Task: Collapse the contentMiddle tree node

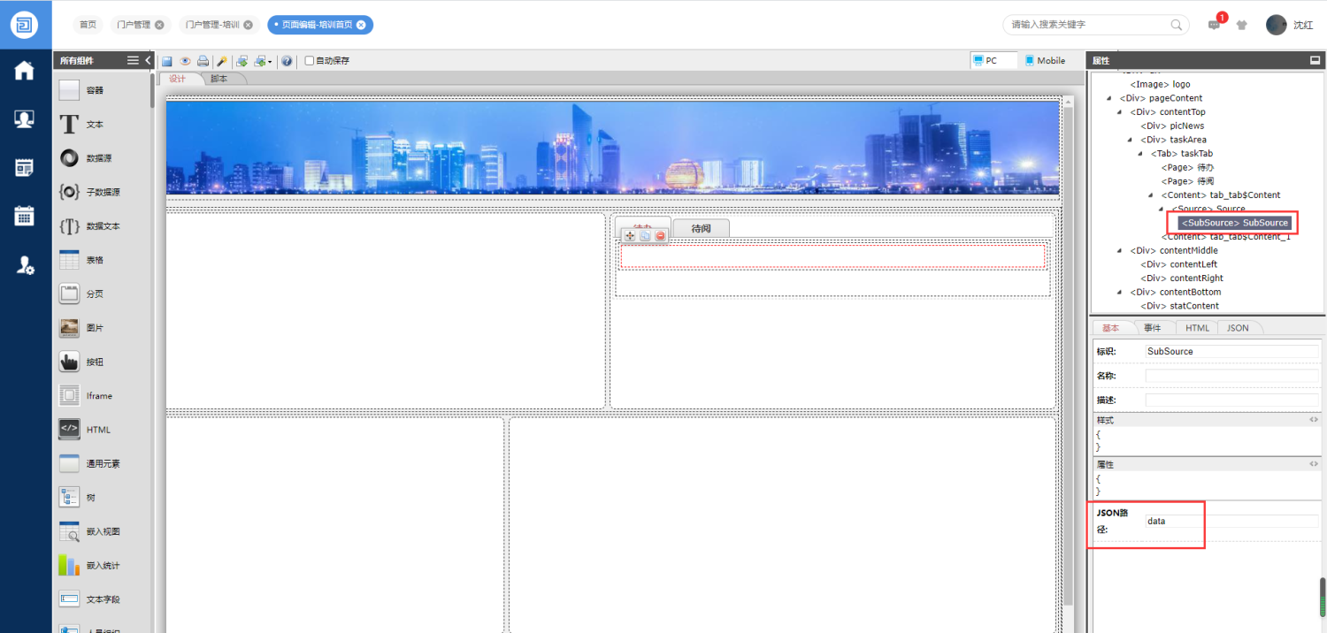Action: (1120, 250)
